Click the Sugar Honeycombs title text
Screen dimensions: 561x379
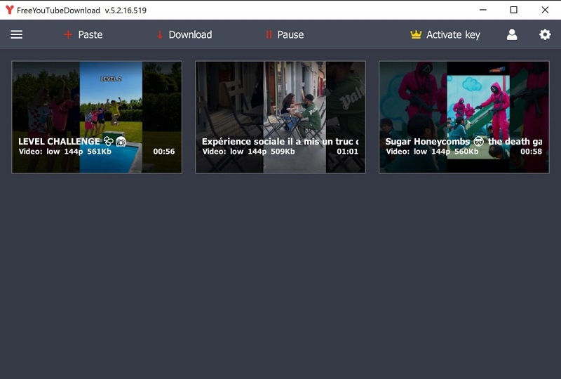click(x=464, y=142)
